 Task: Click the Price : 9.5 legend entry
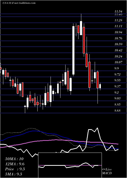15,169
